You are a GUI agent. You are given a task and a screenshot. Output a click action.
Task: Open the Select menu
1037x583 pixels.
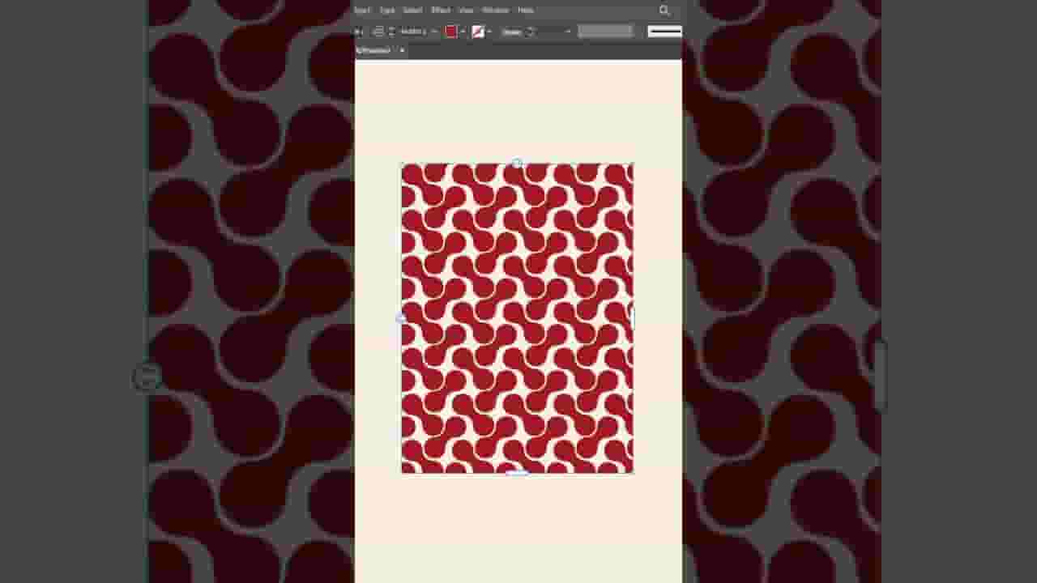[413, 11]
